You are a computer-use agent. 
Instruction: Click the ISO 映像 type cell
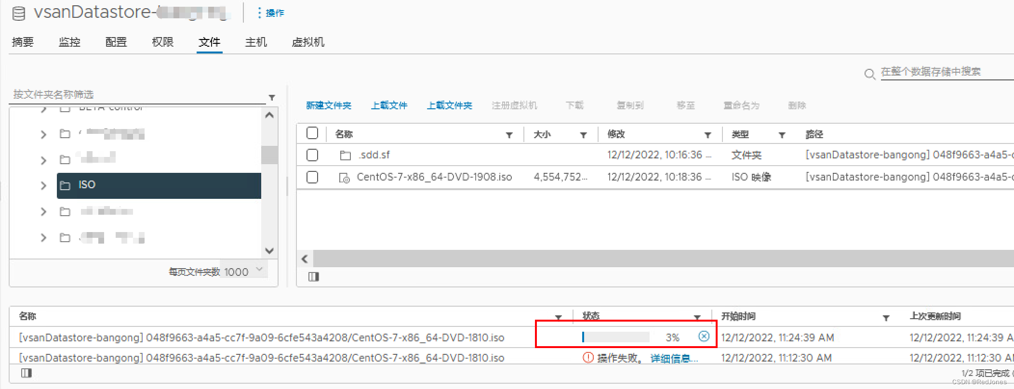pyautogui.click(x=751, y=177)
